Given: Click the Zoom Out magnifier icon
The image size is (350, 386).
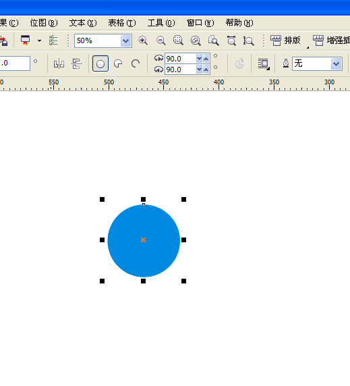Looking at the screenshot, I should point(161,40).
